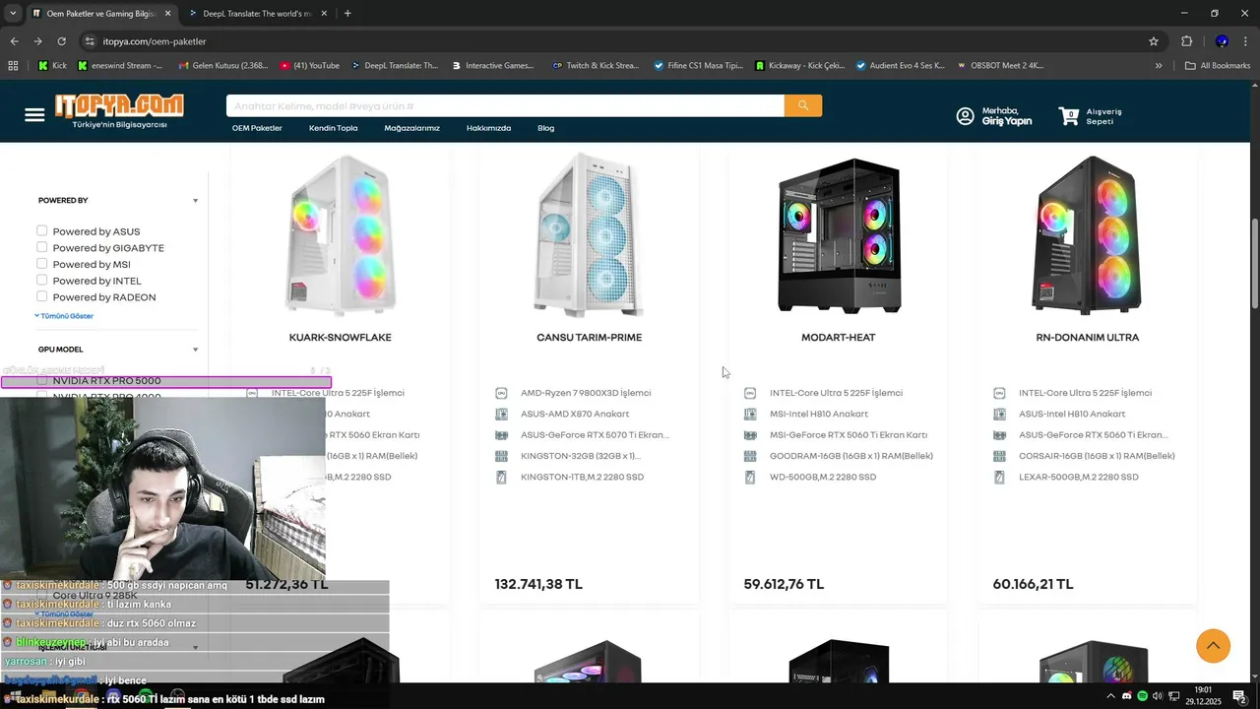
Task: Show more bookmarks with the double chevron
Action: pos(1159,66)
